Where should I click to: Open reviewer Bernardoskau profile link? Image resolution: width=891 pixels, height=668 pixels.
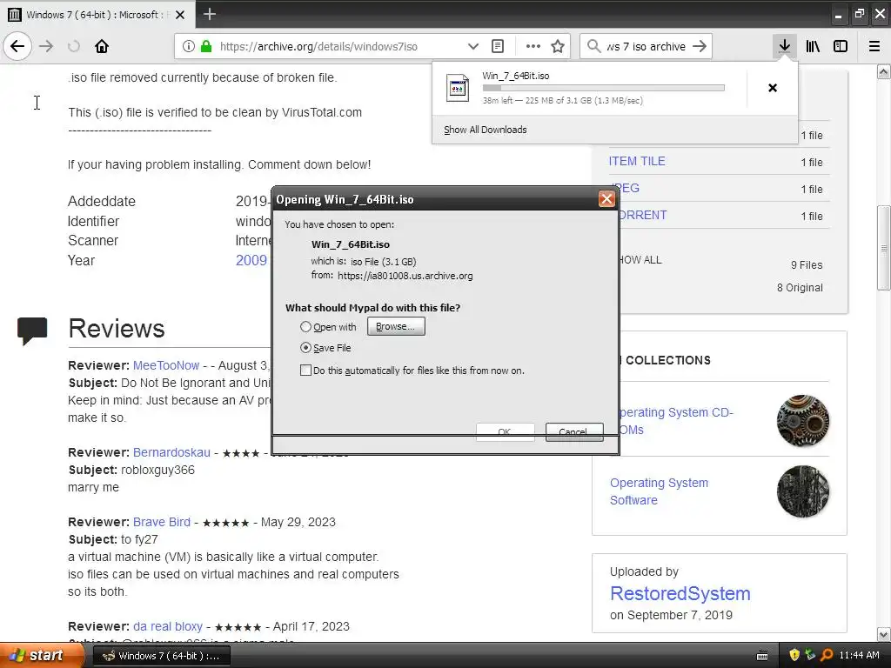click(x=171, y=452)
